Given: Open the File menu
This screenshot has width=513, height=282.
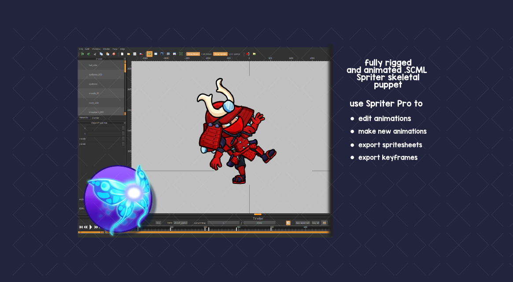Looking at the screenshot, I should pyautogui.click(x=81, y=49).
